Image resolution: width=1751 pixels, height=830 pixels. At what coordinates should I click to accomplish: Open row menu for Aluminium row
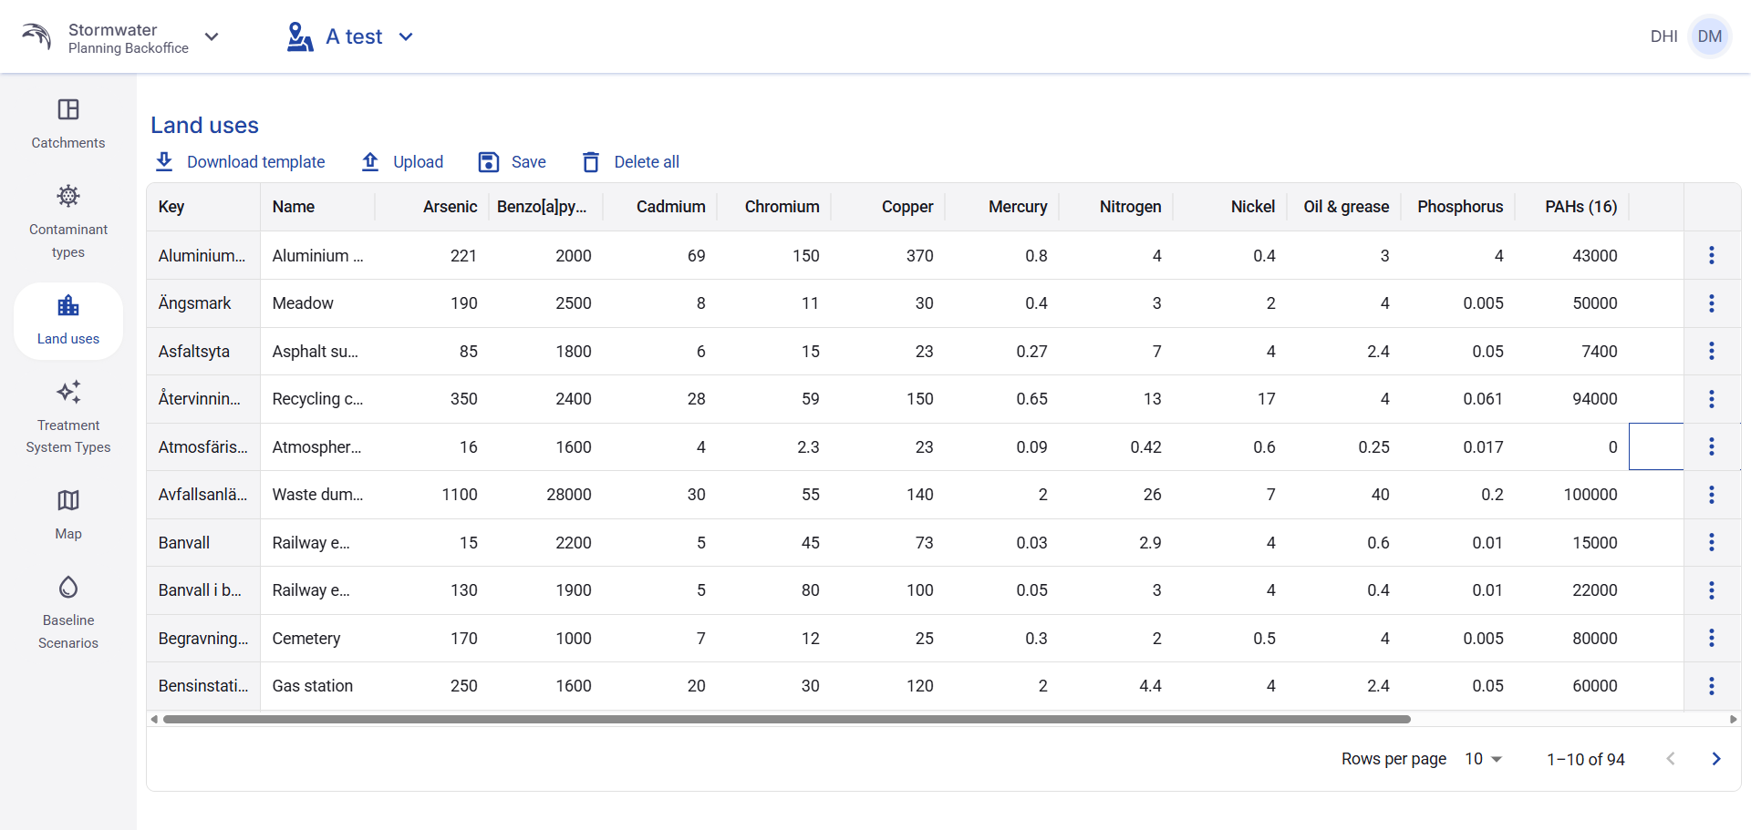tap(1711, 255)
